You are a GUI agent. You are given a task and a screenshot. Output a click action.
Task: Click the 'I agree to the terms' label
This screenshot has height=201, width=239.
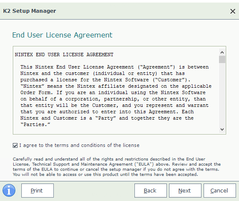(x=79, y=145)
